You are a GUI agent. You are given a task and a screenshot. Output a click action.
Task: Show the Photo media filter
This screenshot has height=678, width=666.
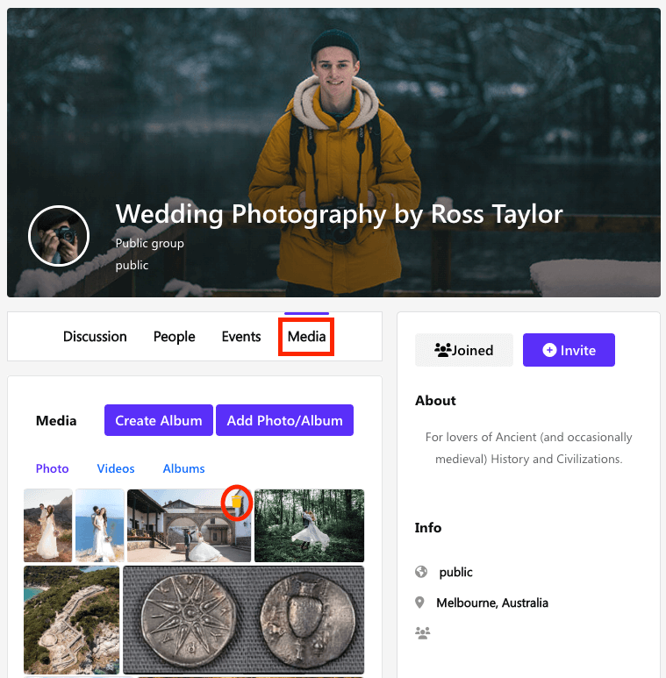(x=52, y=468)
